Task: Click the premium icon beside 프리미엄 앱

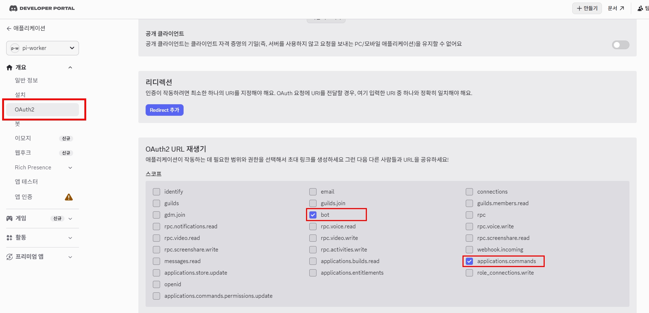Action: (x=9, y=257)
